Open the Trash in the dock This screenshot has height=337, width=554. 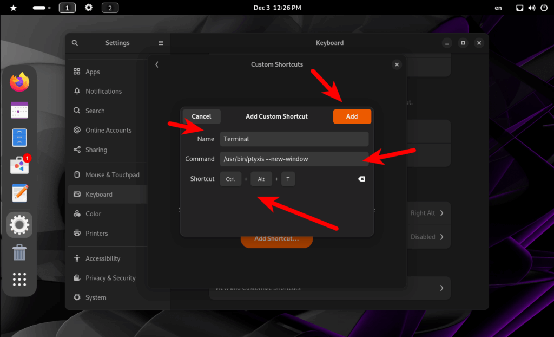coord(19,252)
